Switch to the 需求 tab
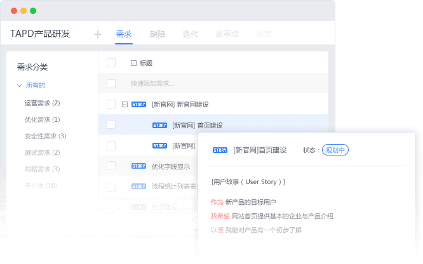The width and height of the screenshot is (423, 264). tap(124, 34)
